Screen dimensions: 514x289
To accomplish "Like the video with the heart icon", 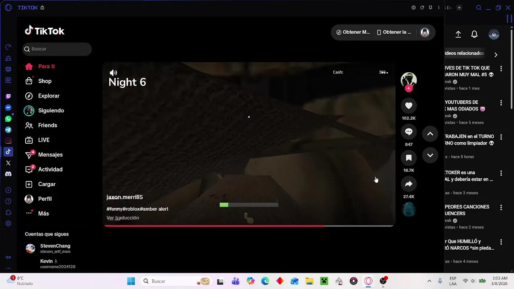I will [x=409, y=106].
